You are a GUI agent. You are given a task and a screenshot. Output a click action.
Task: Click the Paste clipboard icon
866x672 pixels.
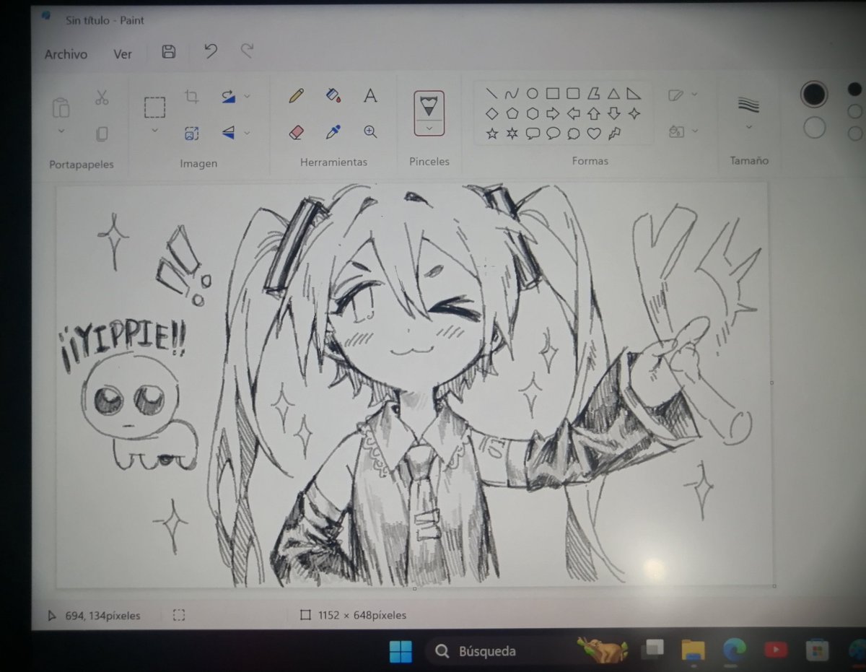[x=61, y=108]
